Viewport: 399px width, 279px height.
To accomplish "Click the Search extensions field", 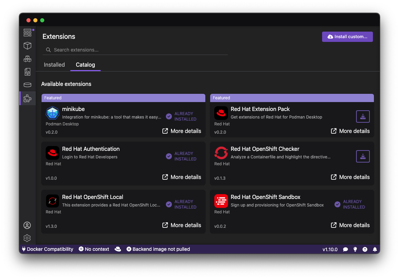I will click(x=137, y=50).
